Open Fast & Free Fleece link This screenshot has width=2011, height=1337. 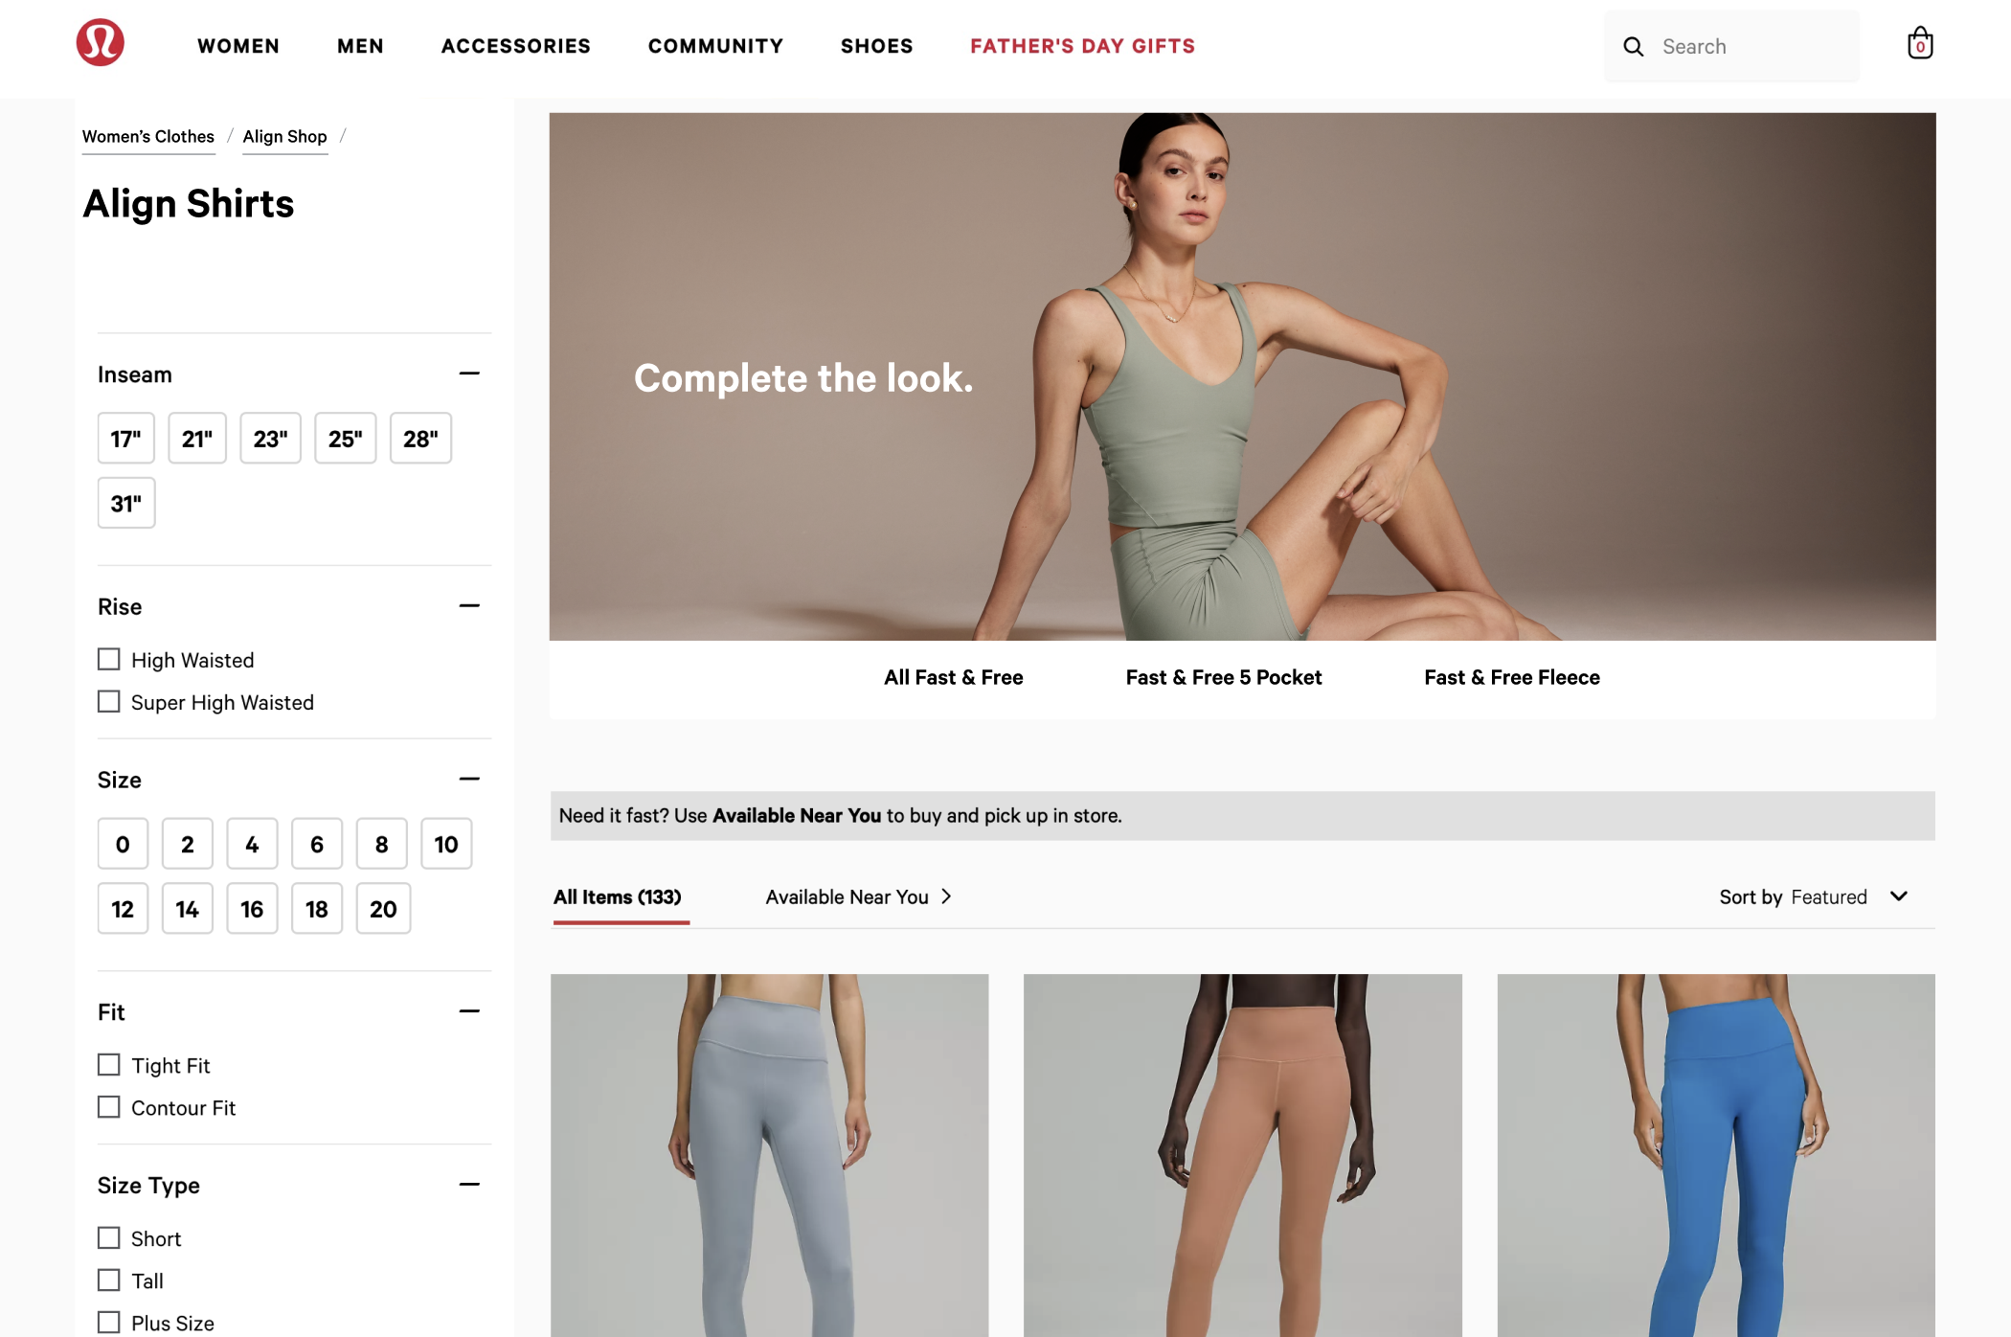tap(1512, 678)
